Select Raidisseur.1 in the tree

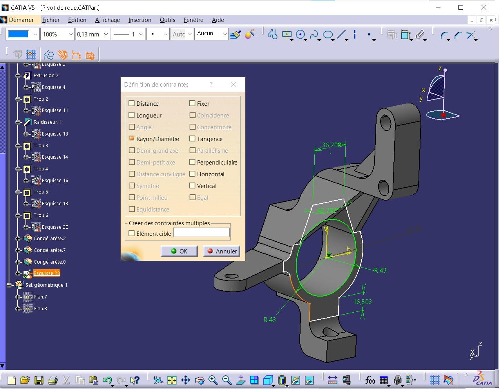(x=47, y=122)
